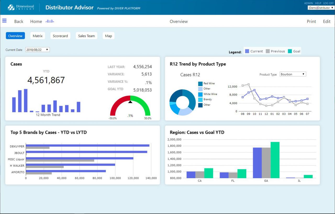The image size is (335, 214).
Task: Click the White Wine legend square
Action: 200,94
